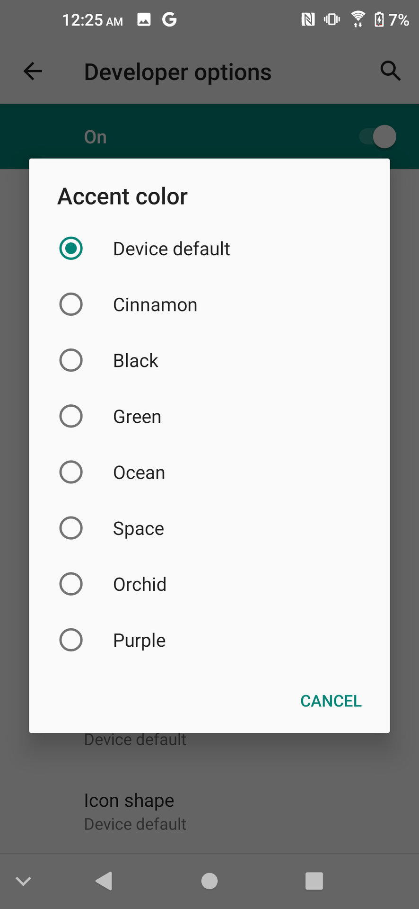Tap the keyboard-hide chevron in navigation bar
Screen dimensions: 419x909
tap(23, 881)
